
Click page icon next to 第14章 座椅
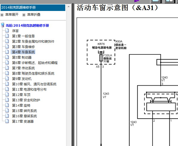7,105
